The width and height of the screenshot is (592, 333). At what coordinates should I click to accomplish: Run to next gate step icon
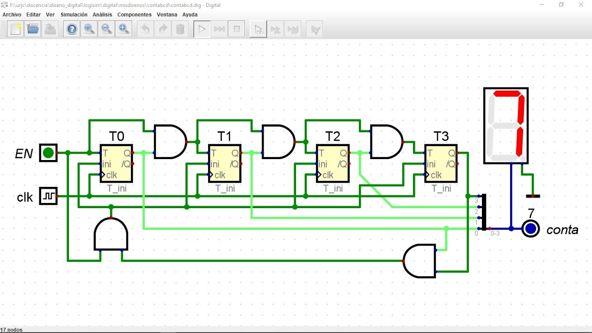(276, 29)
